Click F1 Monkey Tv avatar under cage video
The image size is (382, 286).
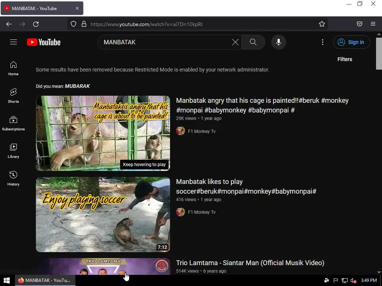pos(181,131)
